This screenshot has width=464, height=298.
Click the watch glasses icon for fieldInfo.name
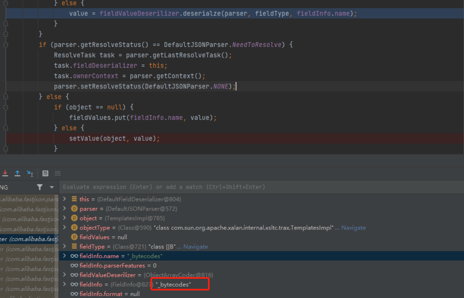[74, 256]
